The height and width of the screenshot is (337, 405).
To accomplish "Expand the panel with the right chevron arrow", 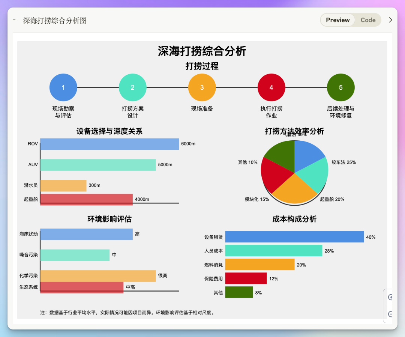I will point(390,20).
